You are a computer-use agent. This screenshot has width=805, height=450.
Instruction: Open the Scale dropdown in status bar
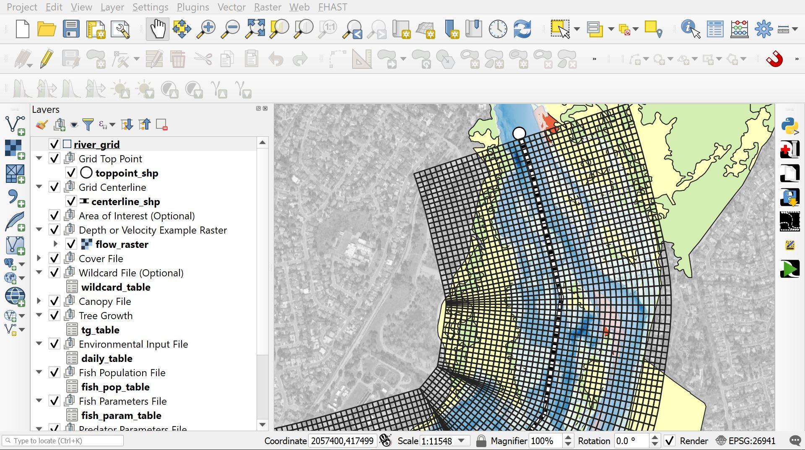(x=462, y=441)
